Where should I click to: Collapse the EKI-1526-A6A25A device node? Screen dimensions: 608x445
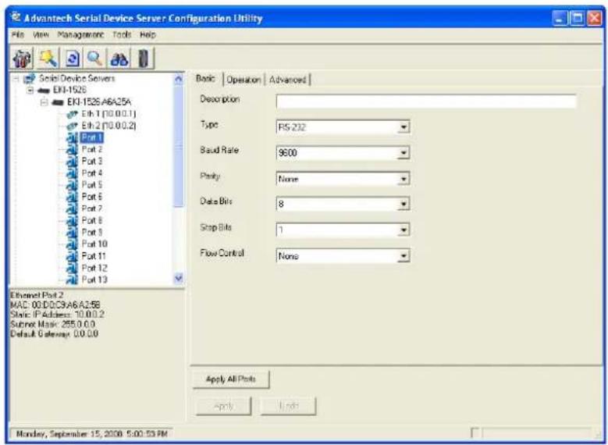[44, 102]
